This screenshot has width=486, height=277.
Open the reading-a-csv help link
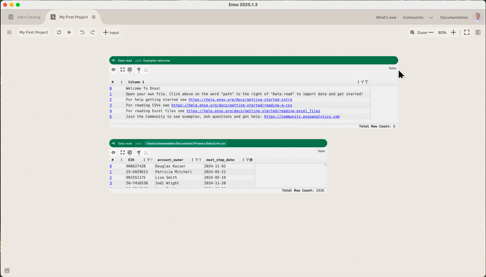click(x=232, y=105)
